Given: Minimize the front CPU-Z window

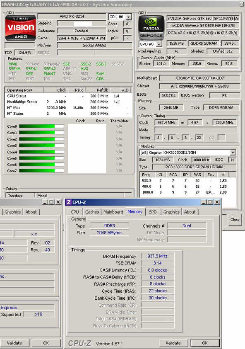Looking at the screenshot, I should pyautogui.click(x=204, y=202).
